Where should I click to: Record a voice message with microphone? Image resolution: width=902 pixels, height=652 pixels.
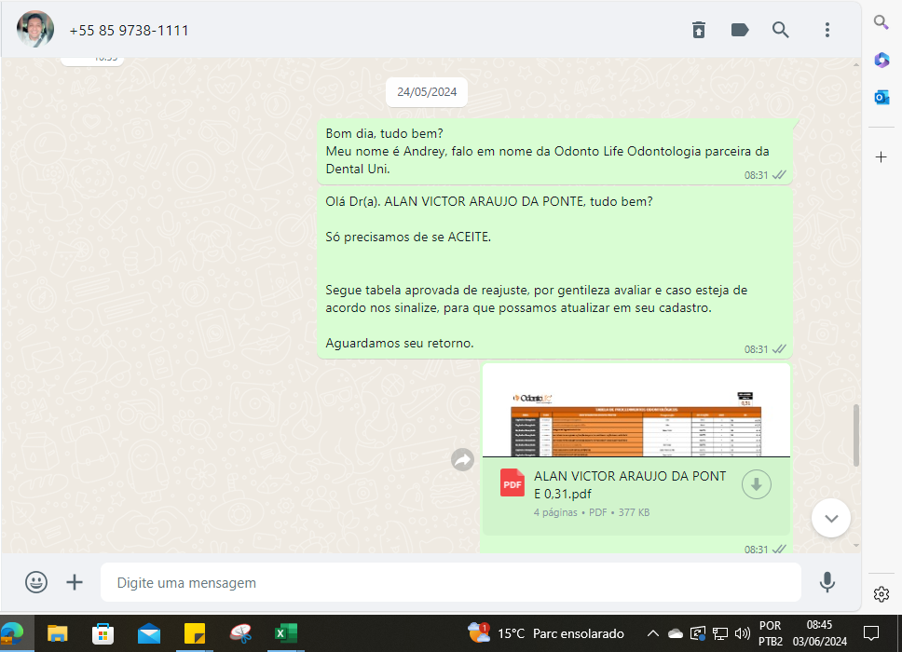(827, 582)
